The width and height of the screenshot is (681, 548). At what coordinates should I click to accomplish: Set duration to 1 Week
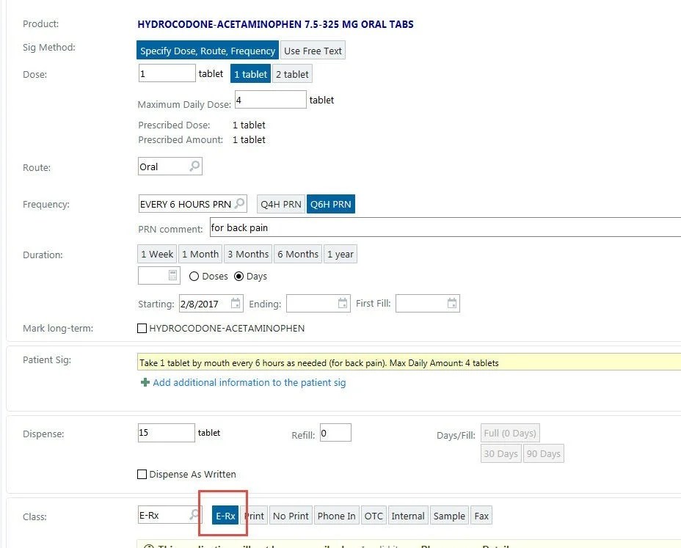(x=157, y=254)
